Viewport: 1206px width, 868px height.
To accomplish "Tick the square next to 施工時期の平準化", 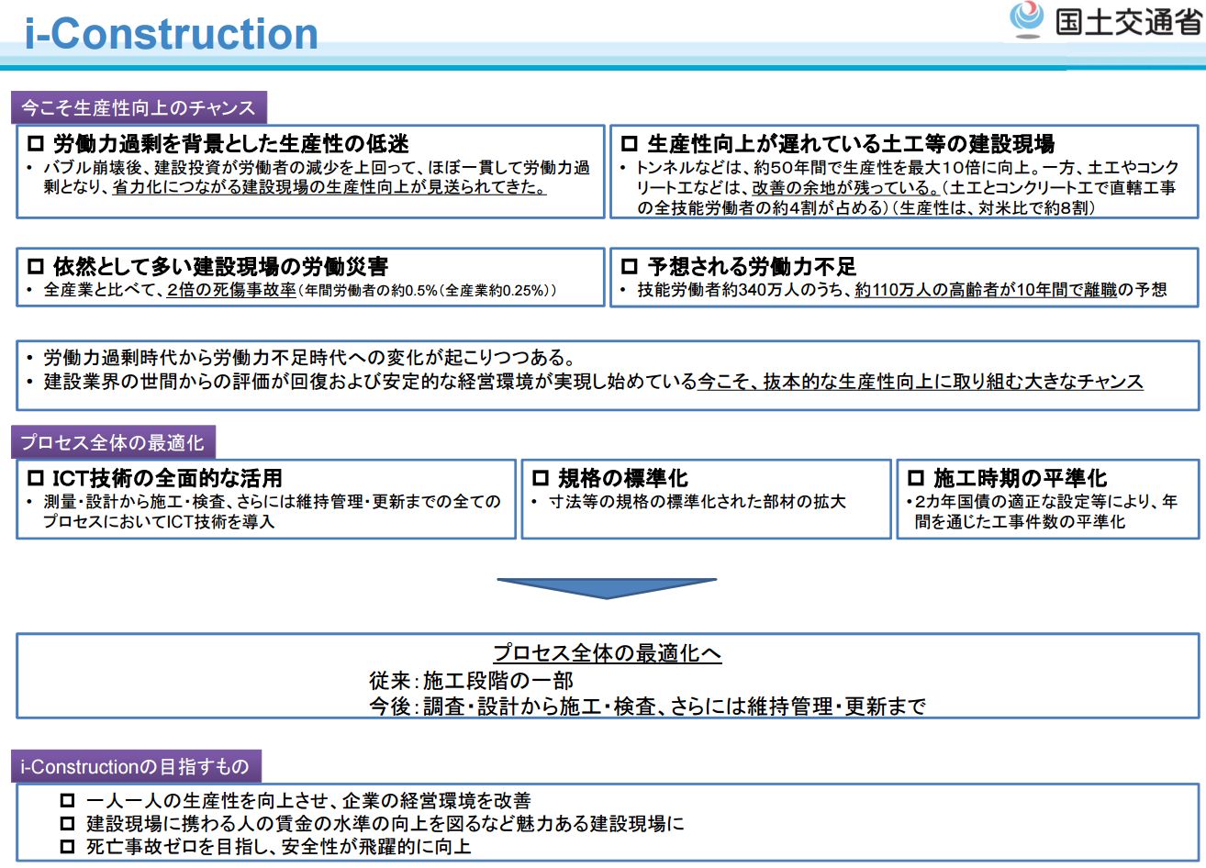I will (x=915, y=478).
